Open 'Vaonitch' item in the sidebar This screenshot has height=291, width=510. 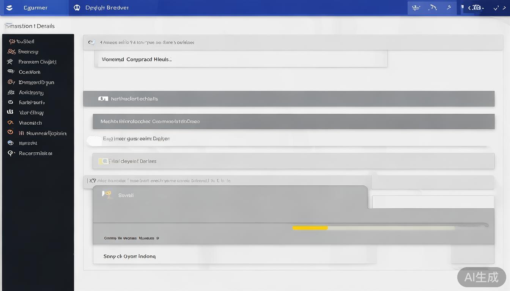pos(30,123)
